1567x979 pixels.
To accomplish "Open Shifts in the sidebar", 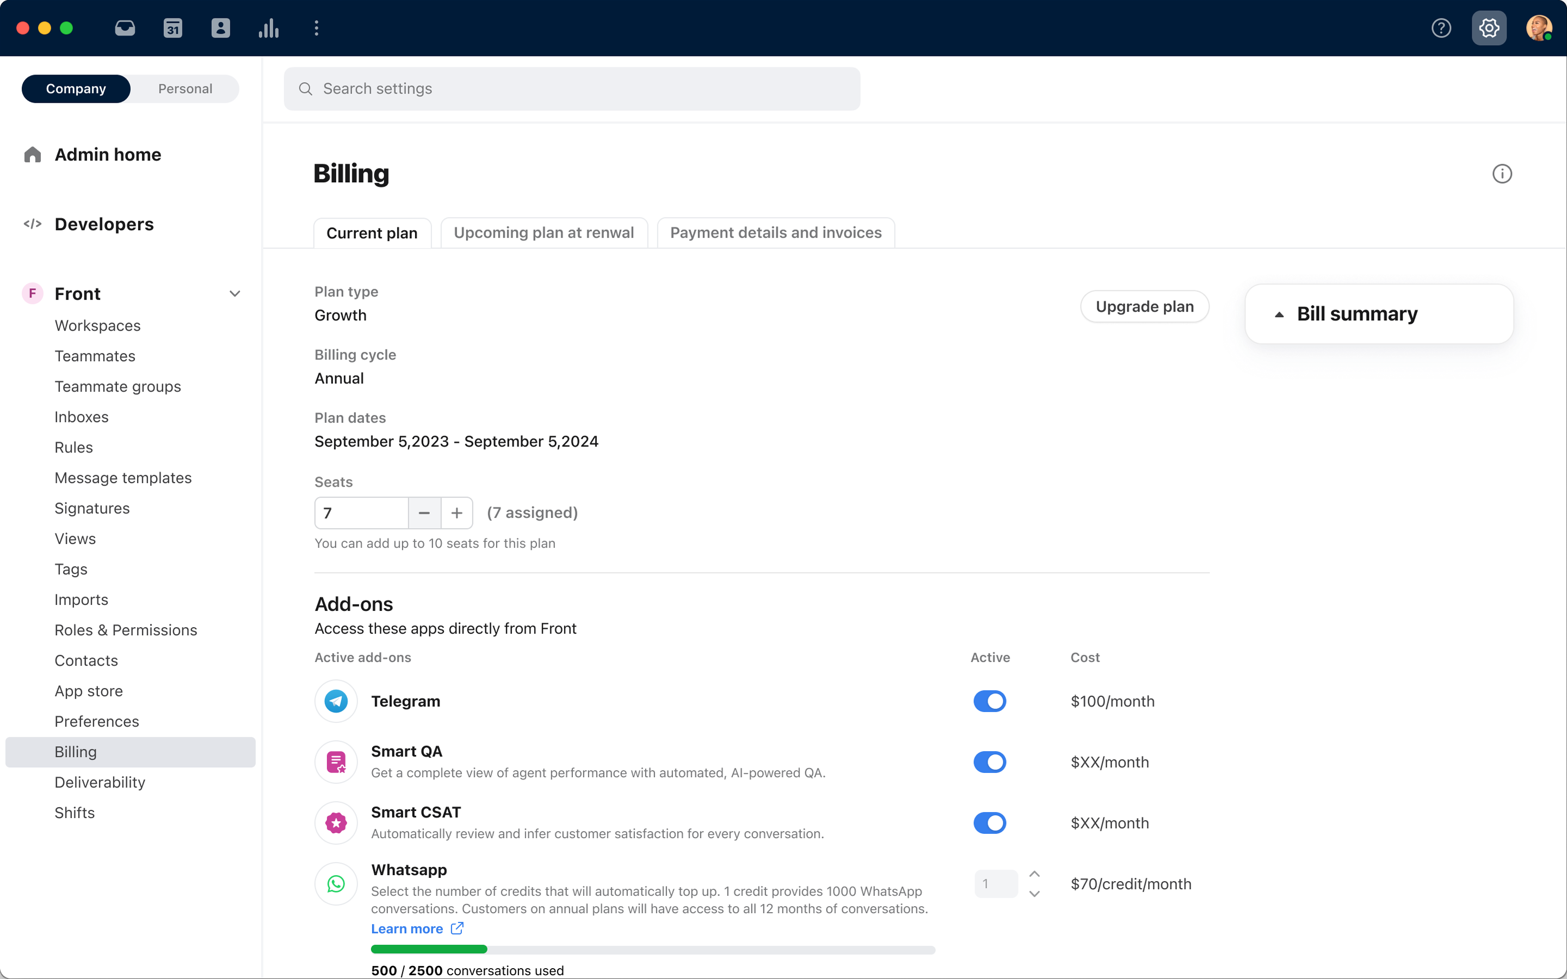I will (x=75, y=813).
